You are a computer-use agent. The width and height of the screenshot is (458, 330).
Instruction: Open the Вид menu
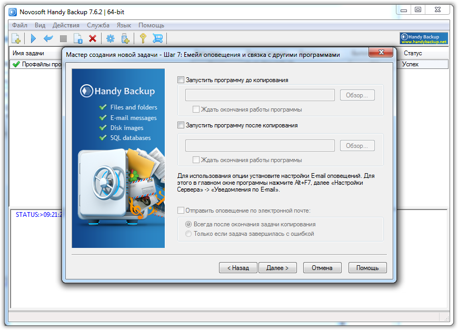[x=40, y=25]
